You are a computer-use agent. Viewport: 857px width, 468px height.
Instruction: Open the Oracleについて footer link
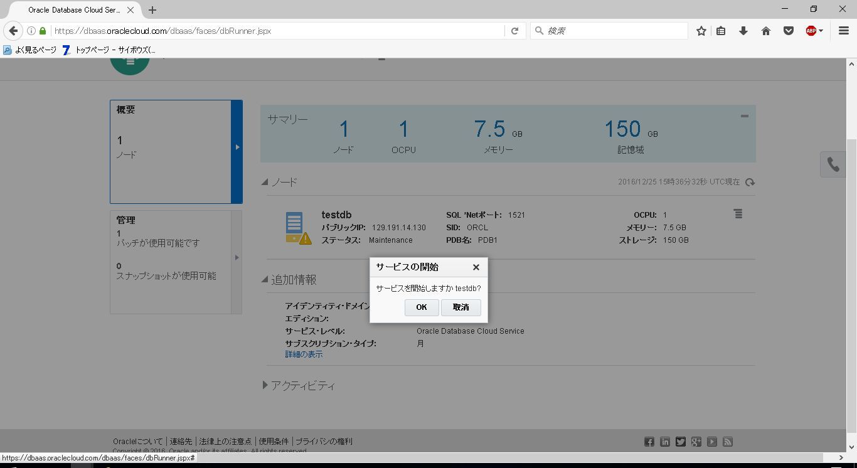point(138,442)
